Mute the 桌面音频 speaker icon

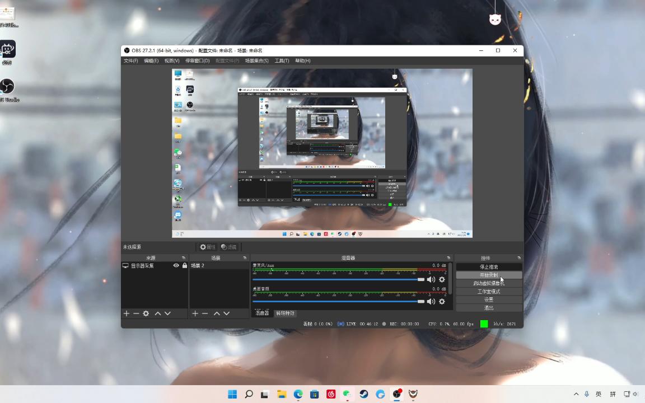point(431,301)
